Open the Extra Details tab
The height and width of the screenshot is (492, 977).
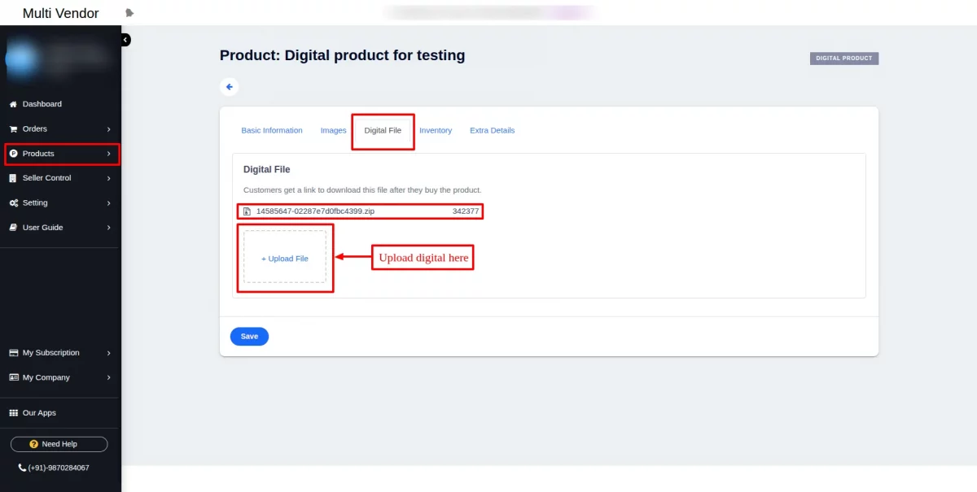tap(492, 130)
